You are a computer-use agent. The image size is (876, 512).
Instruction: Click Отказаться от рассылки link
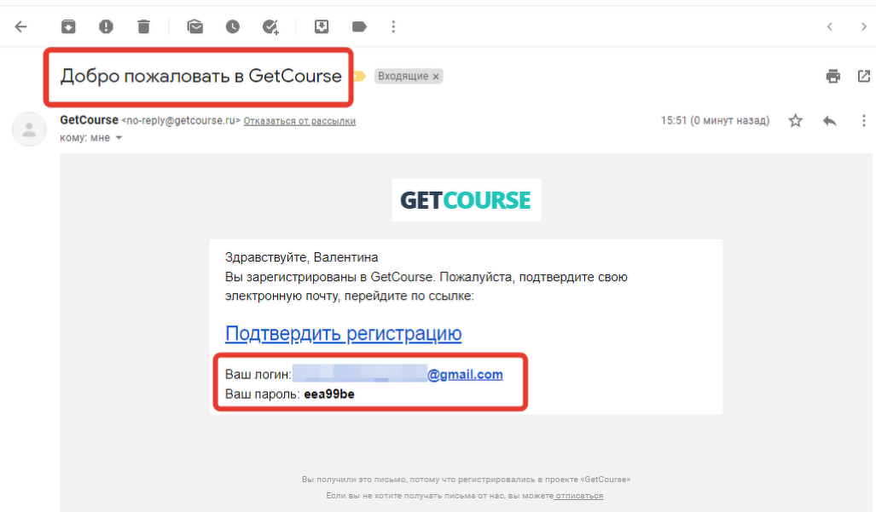299,121
